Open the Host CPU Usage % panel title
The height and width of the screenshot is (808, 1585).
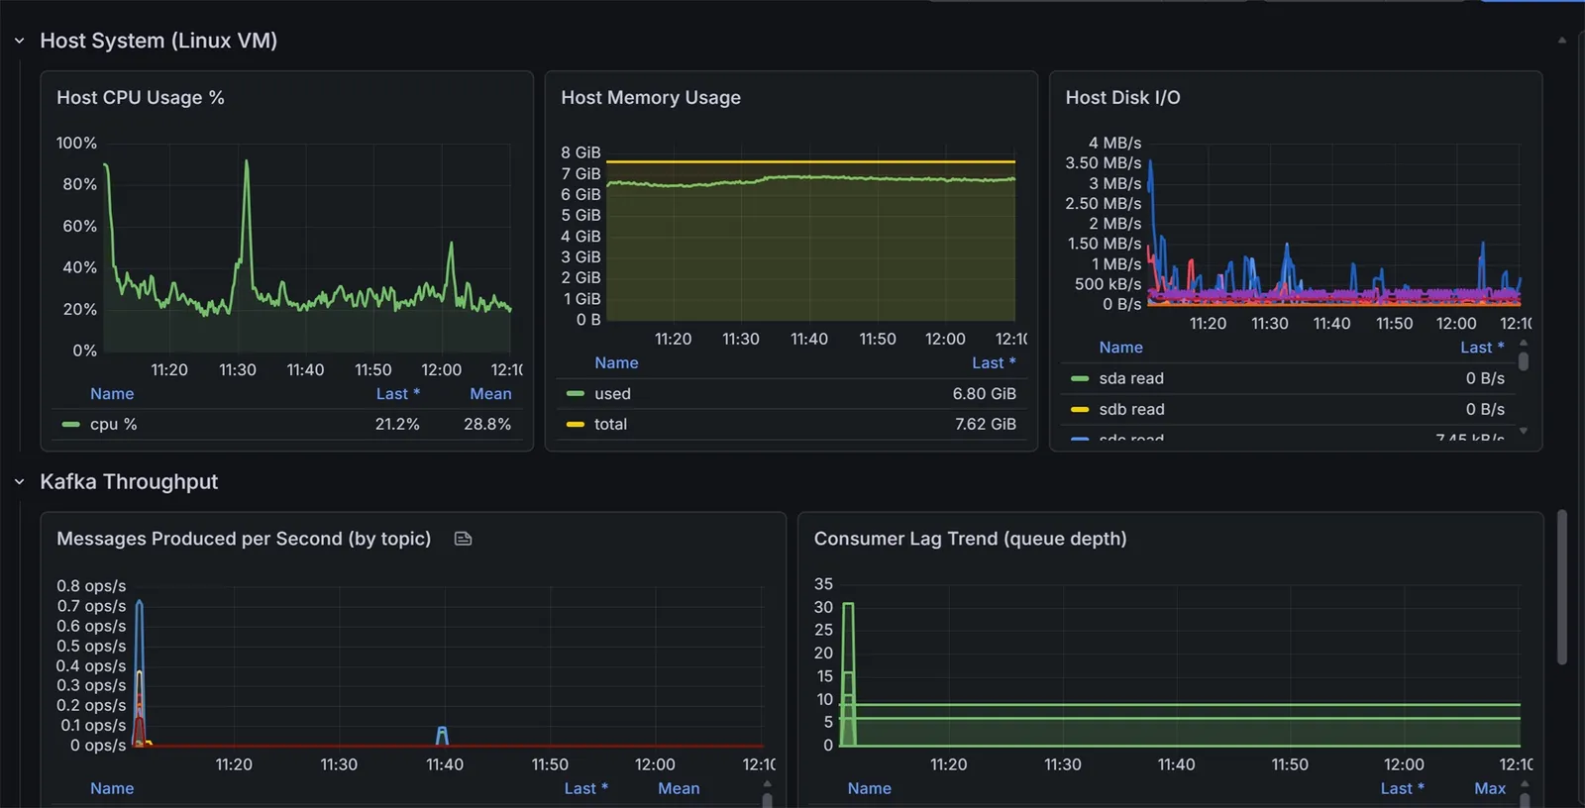click(141, 98)
